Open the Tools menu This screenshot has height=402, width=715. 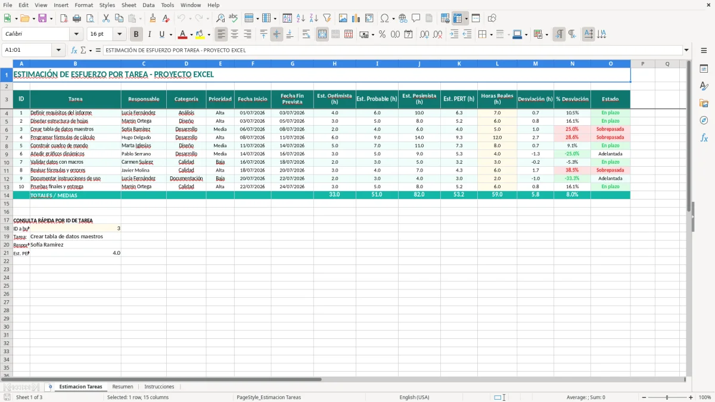coord(167,5)
